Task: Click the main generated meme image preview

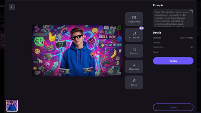Action: click(77, 50)
